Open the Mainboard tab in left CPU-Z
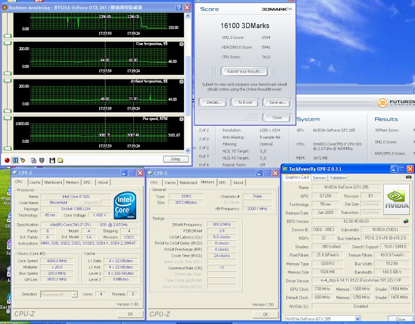Viewport: 415px width, 324px height. (53, 182)
